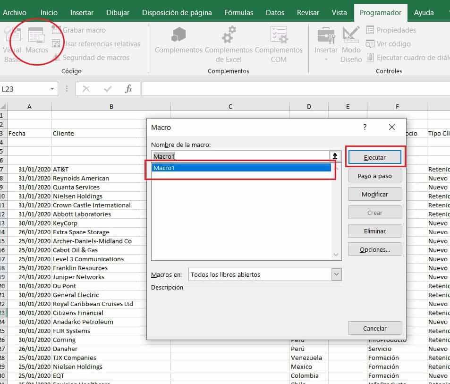Click the Macro dialog help question mark
Screen dimensions: 450x384
point(365,127)
